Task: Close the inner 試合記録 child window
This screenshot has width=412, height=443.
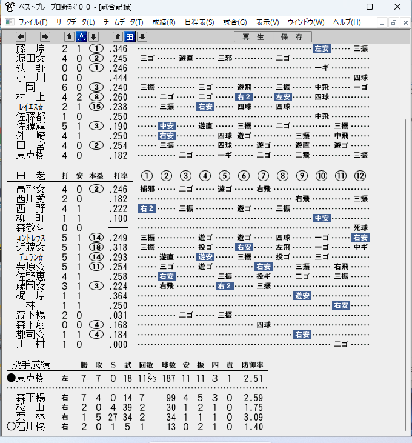Action: (405, 22)
